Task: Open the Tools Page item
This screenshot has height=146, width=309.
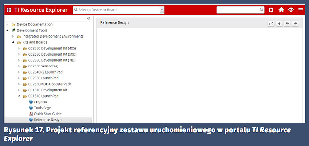Action: click(x=43, y=108)
